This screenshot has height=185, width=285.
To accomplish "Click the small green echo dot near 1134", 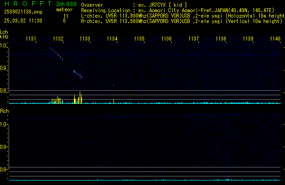I will coord(114,85).
